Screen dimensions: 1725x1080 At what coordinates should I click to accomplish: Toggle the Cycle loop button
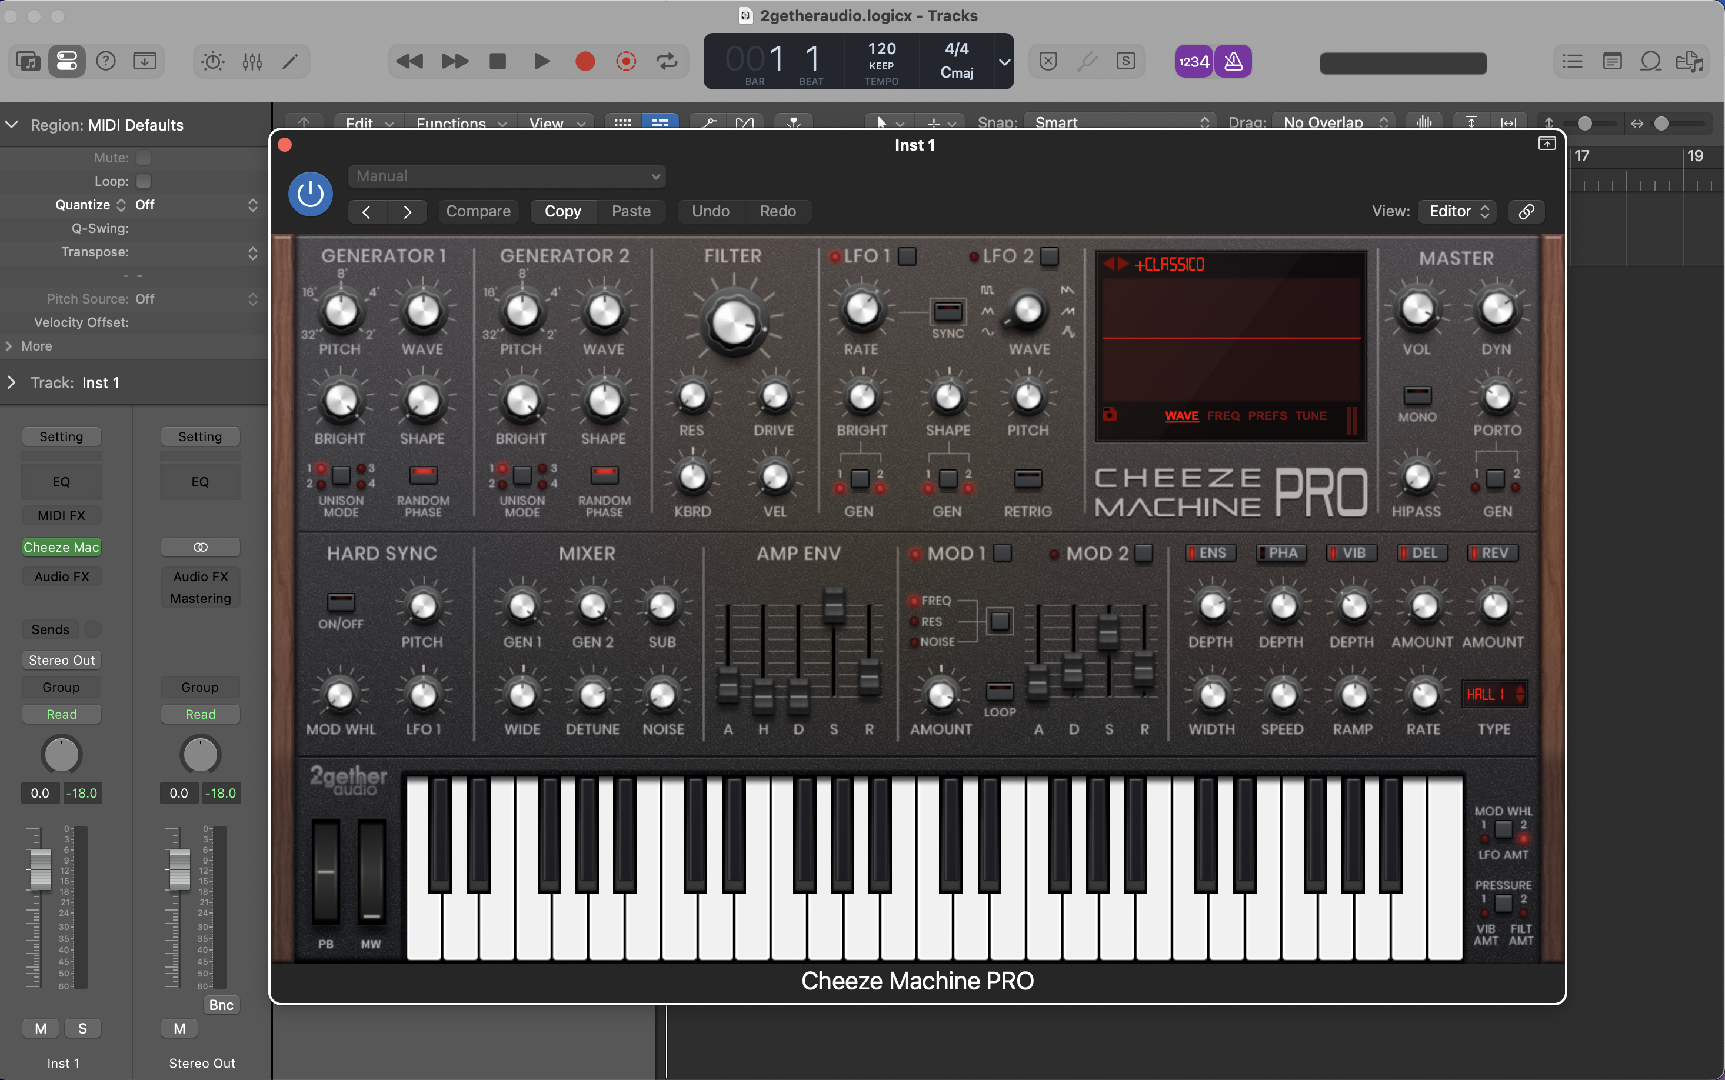[667, 61]
